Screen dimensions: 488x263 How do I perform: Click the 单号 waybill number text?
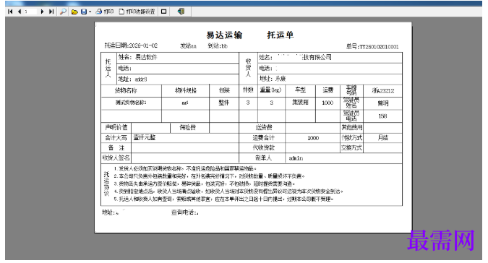(372, 47)
